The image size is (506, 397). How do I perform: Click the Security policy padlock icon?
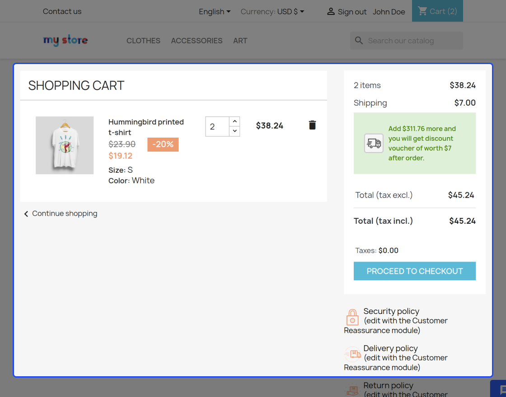[x=352, y=317]
